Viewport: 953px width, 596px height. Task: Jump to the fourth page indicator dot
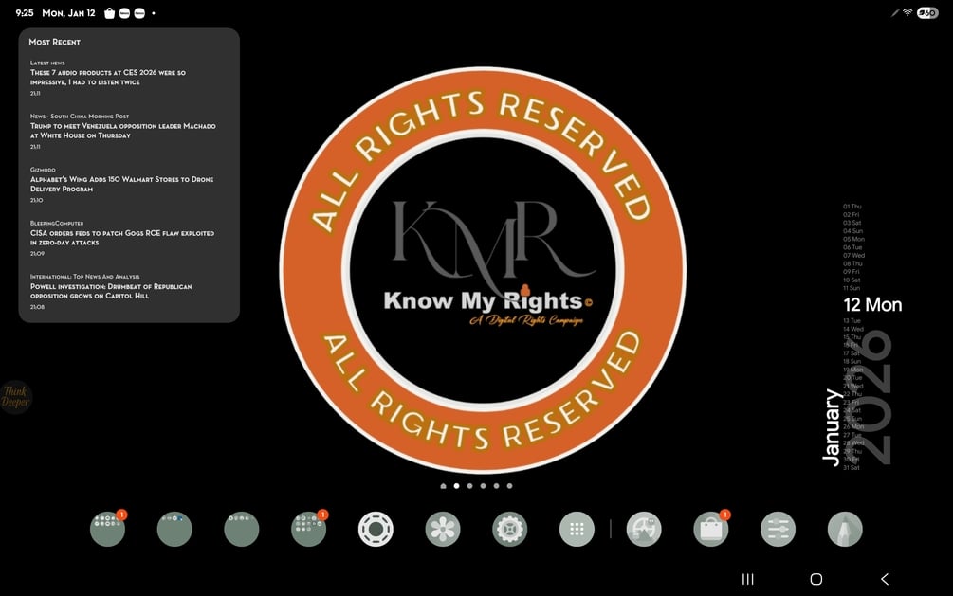484,486
